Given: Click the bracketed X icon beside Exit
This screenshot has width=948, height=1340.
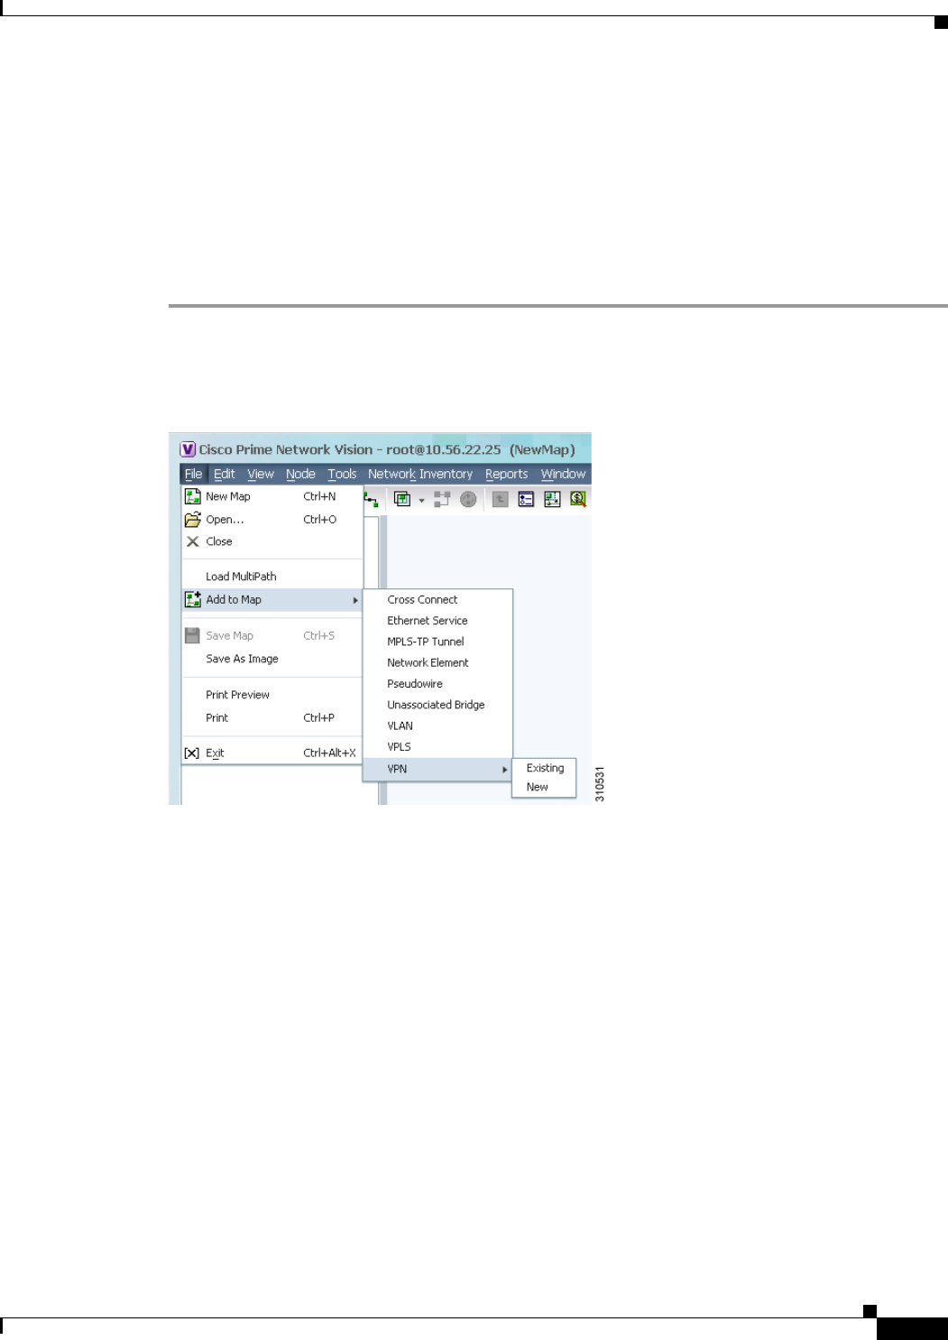Looking at the screenshot, I should click(x=191, y=753).
